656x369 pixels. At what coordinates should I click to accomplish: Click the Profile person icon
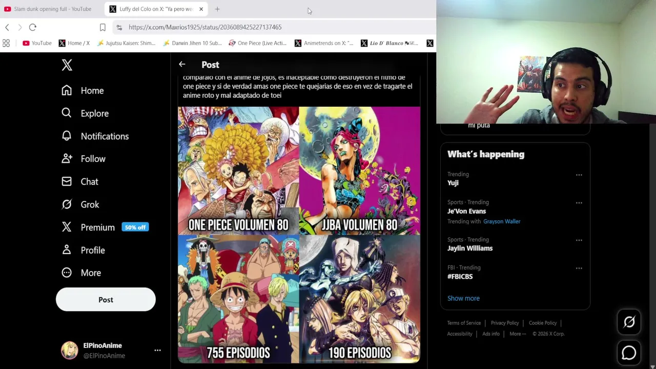[x=67, y=250]
